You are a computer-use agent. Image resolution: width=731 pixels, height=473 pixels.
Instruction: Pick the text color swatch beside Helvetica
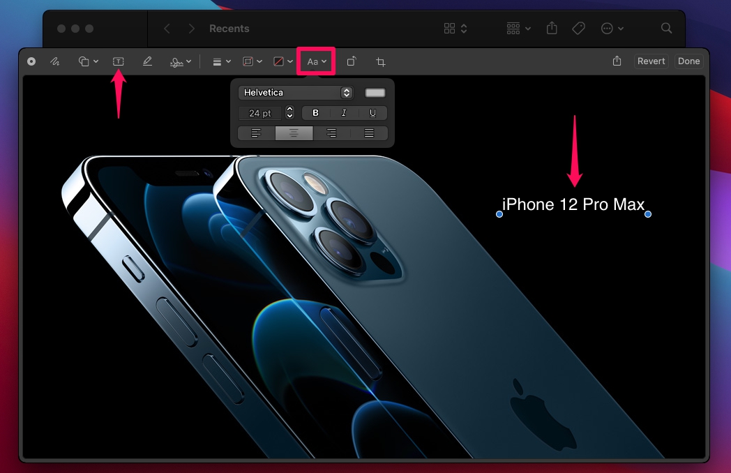(x=375, y=92)
